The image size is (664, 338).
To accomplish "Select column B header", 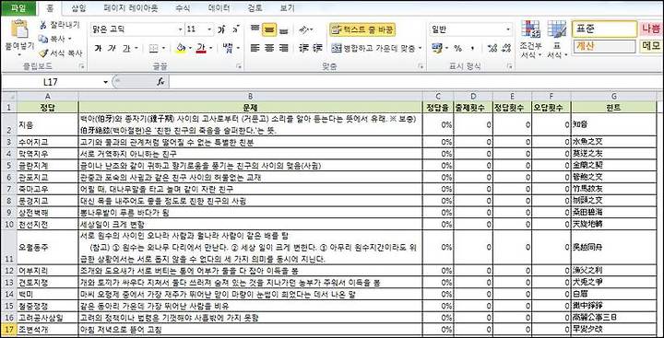I will [251, 97].
